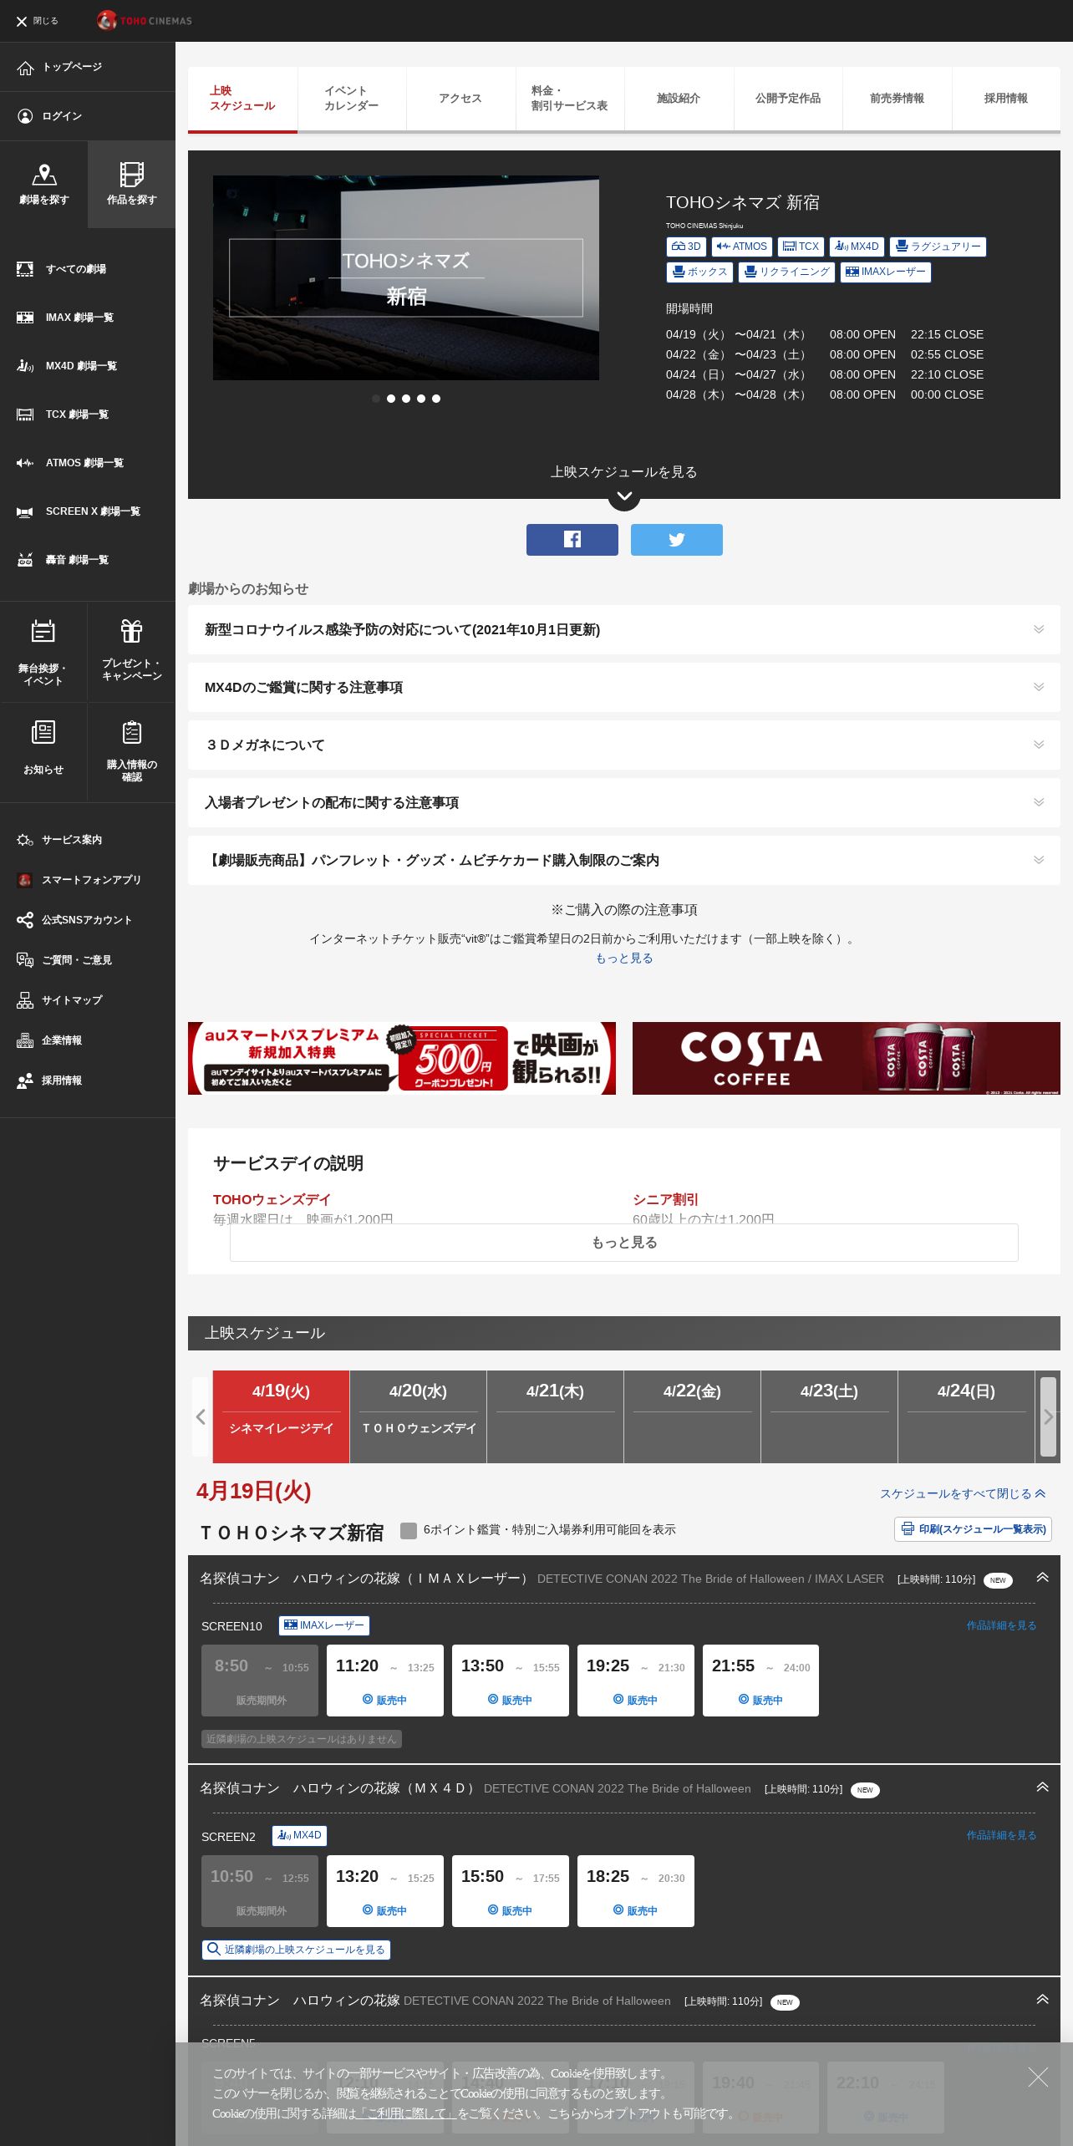Image resolution: width=1073 pixels, height=2146 pixels.
Task: Open プレゼント・キャンペーン gift icon
Action: pos(131,630)
